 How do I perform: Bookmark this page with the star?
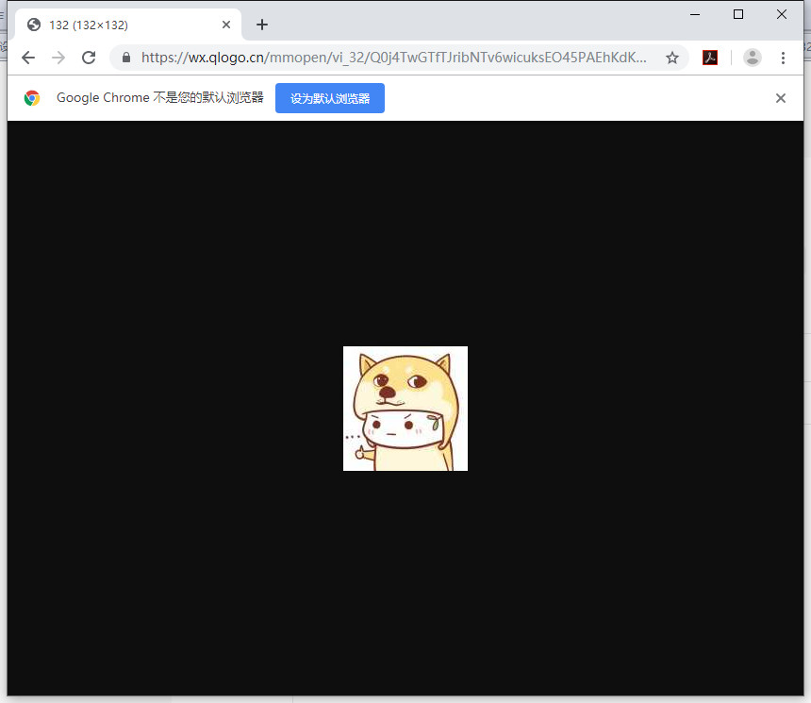coord(671,58)
